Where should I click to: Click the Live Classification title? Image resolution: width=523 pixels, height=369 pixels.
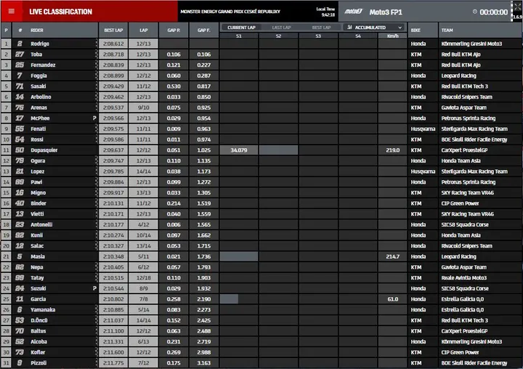tap(61, 12)
